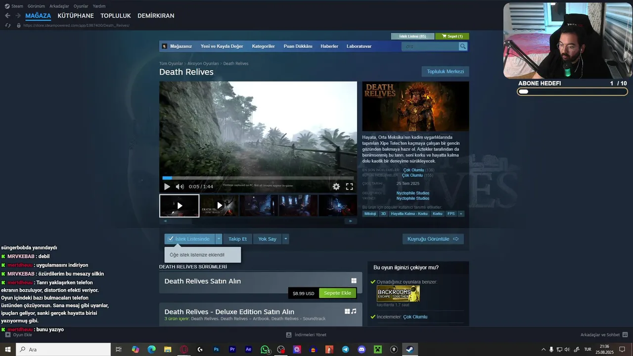Open Kuyruğu Görüntüle queue button
This screenshot has height=356, width=633.
click(433, 239)
